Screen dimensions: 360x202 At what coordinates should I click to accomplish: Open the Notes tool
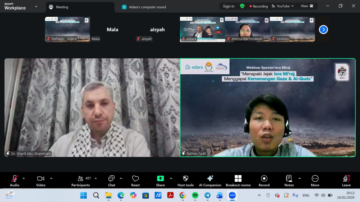pos(289,181)
